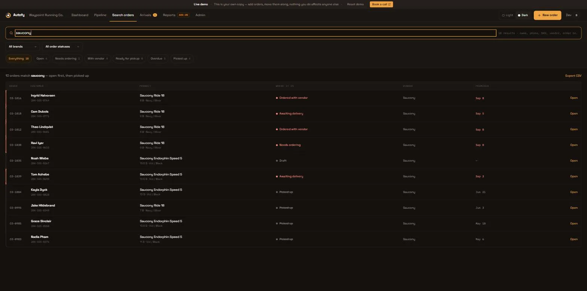This screenshot has height=291, width=587.
Task: Go to the Pipeline tab
Action: [100, 15]
